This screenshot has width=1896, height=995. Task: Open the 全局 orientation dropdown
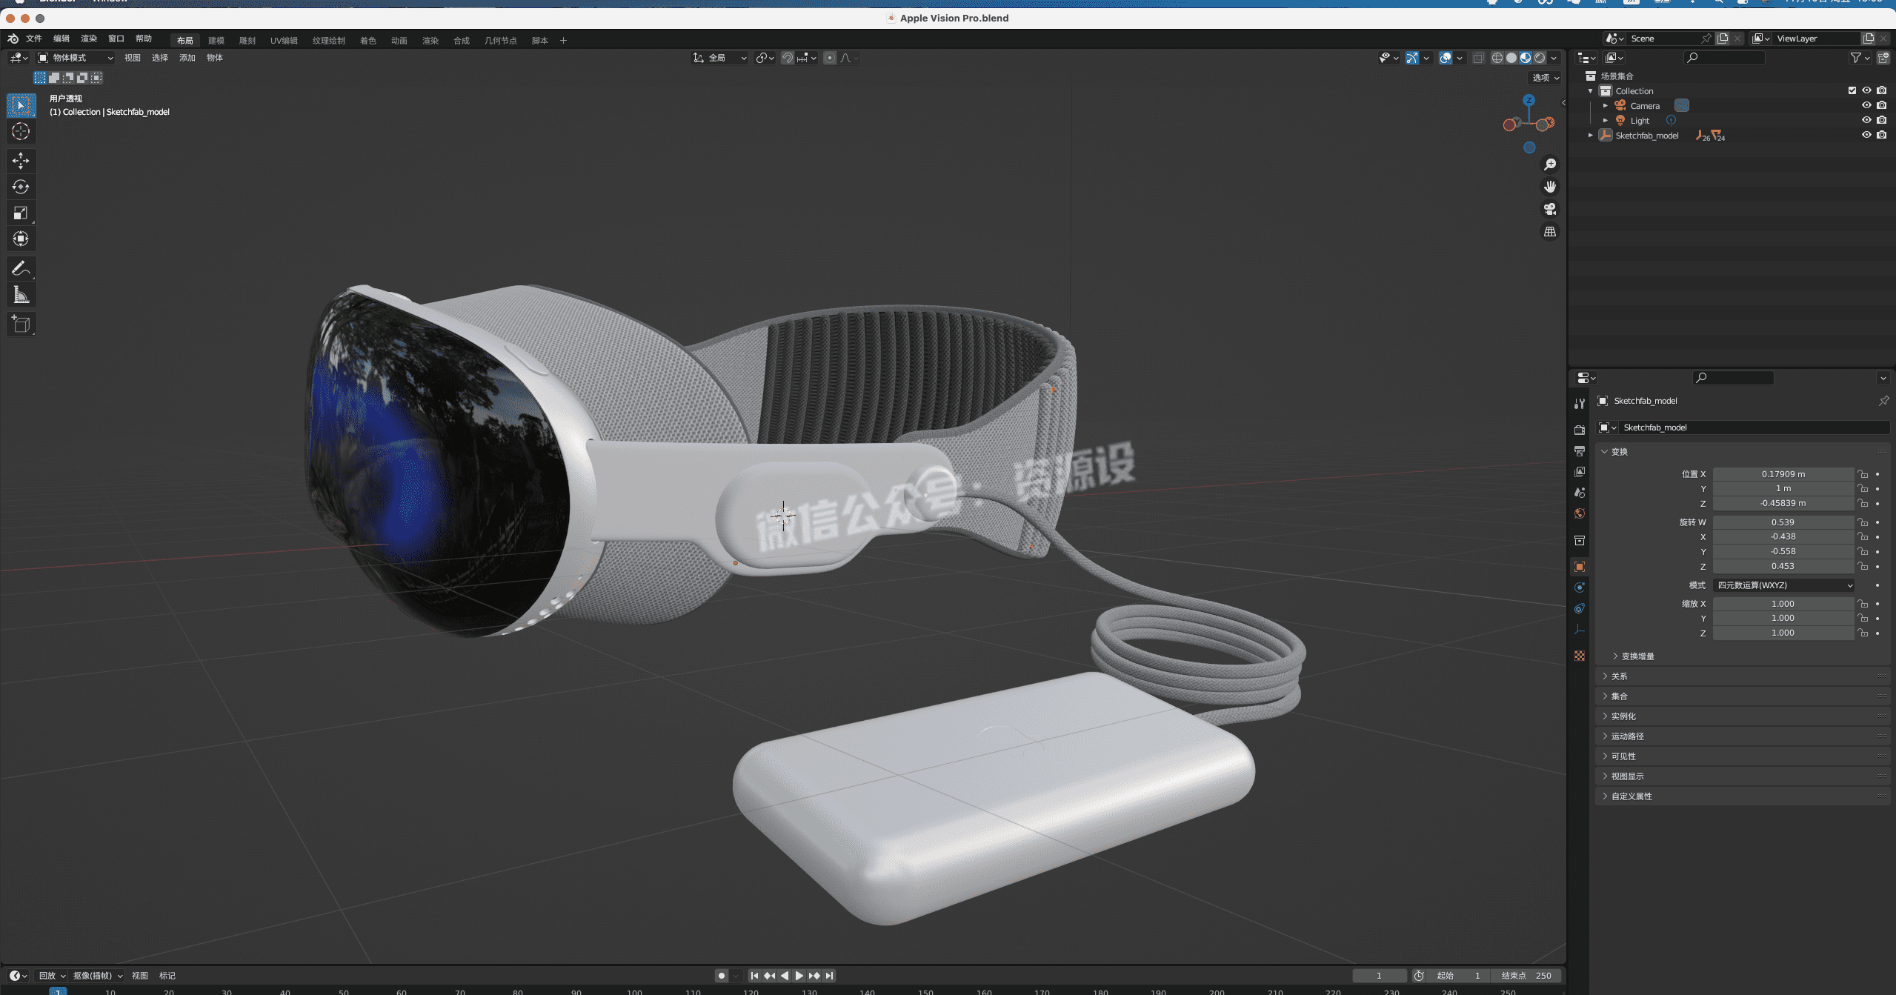click(719, 58)
